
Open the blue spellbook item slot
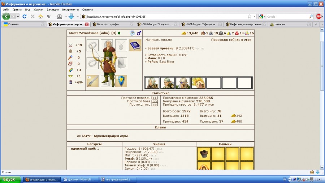(x=135, y=45)
